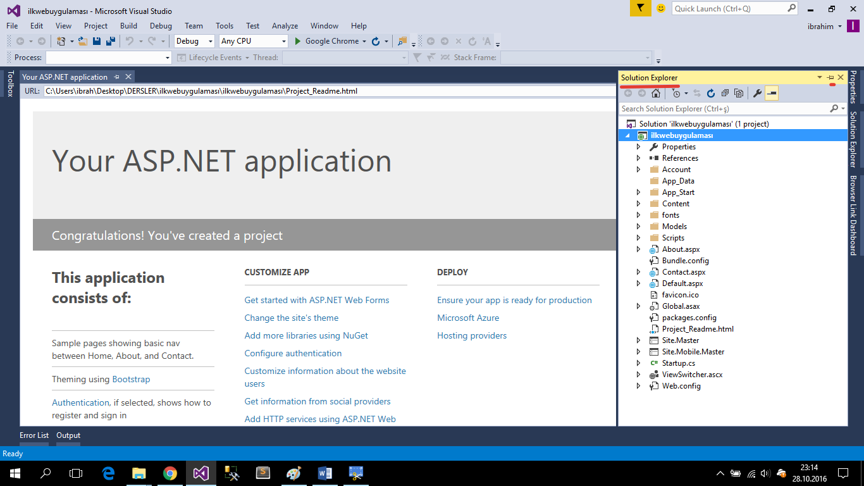The height and width of the screenshot is (486, 864).
Task: Expand the Default.aspx node
Action: pos(638,283)
